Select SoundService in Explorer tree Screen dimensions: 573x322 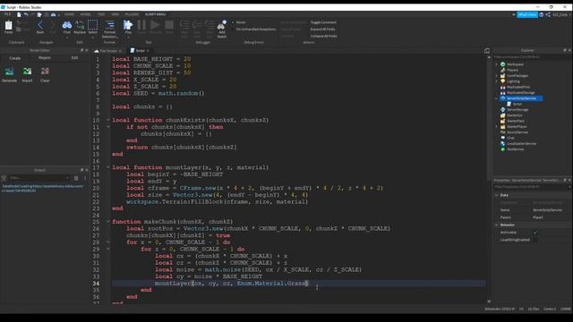[x=517, y=132]
